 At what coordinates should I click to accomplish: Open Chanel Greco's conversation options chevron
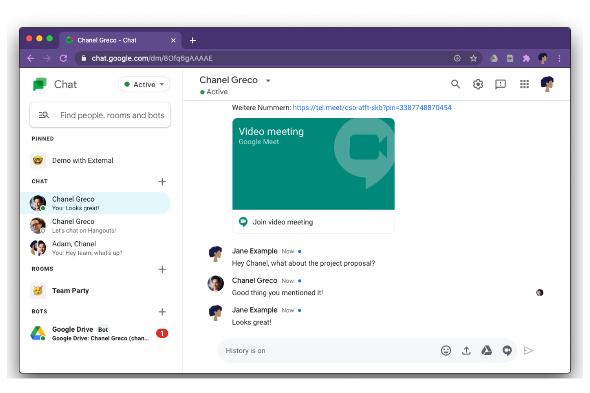click(x=268, y=80)
